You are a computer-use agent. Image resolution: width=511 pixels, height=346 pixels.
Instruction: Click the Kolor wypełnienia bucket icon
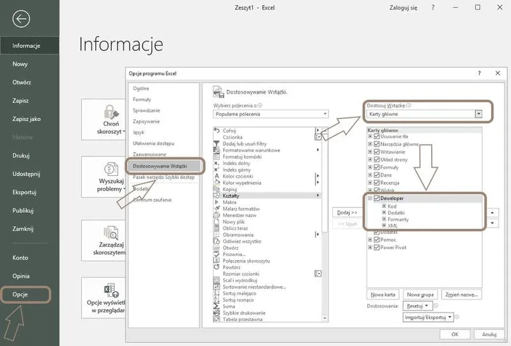(x=217, y=182)
